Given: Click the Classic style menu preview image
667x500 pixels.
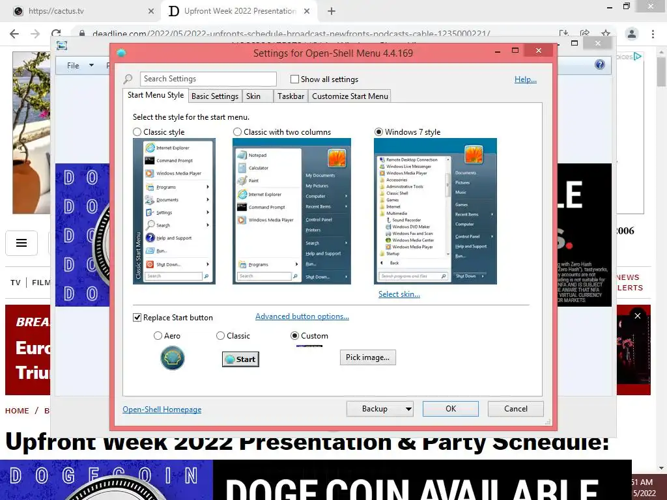Looking at the screenshot, I should (x=174, y=212).
